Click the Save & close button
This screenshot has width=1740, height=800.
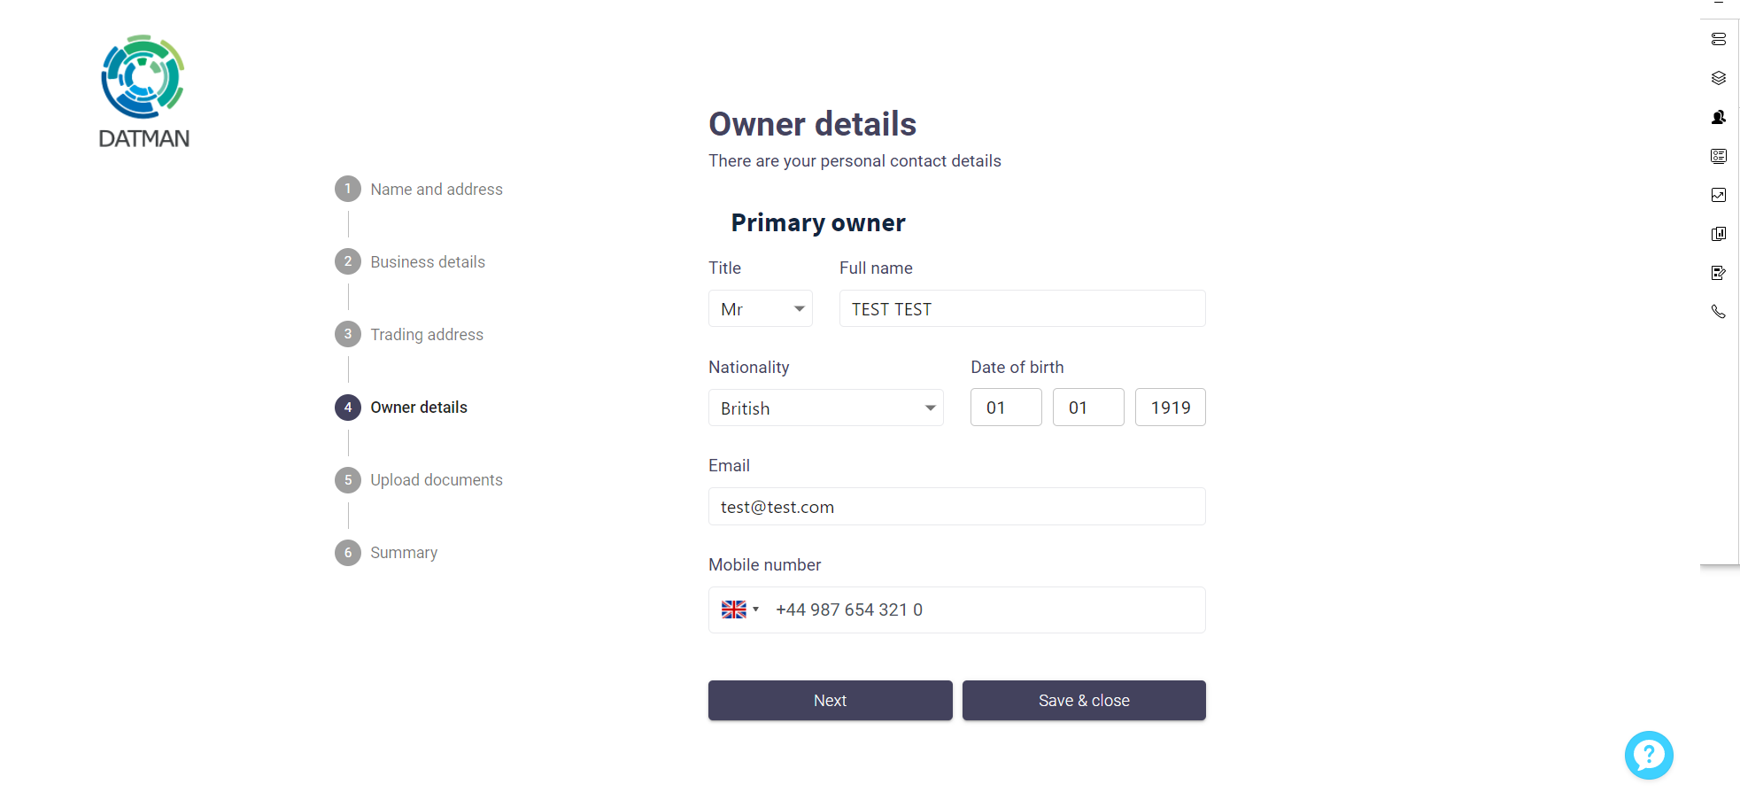pos(1084,700)
